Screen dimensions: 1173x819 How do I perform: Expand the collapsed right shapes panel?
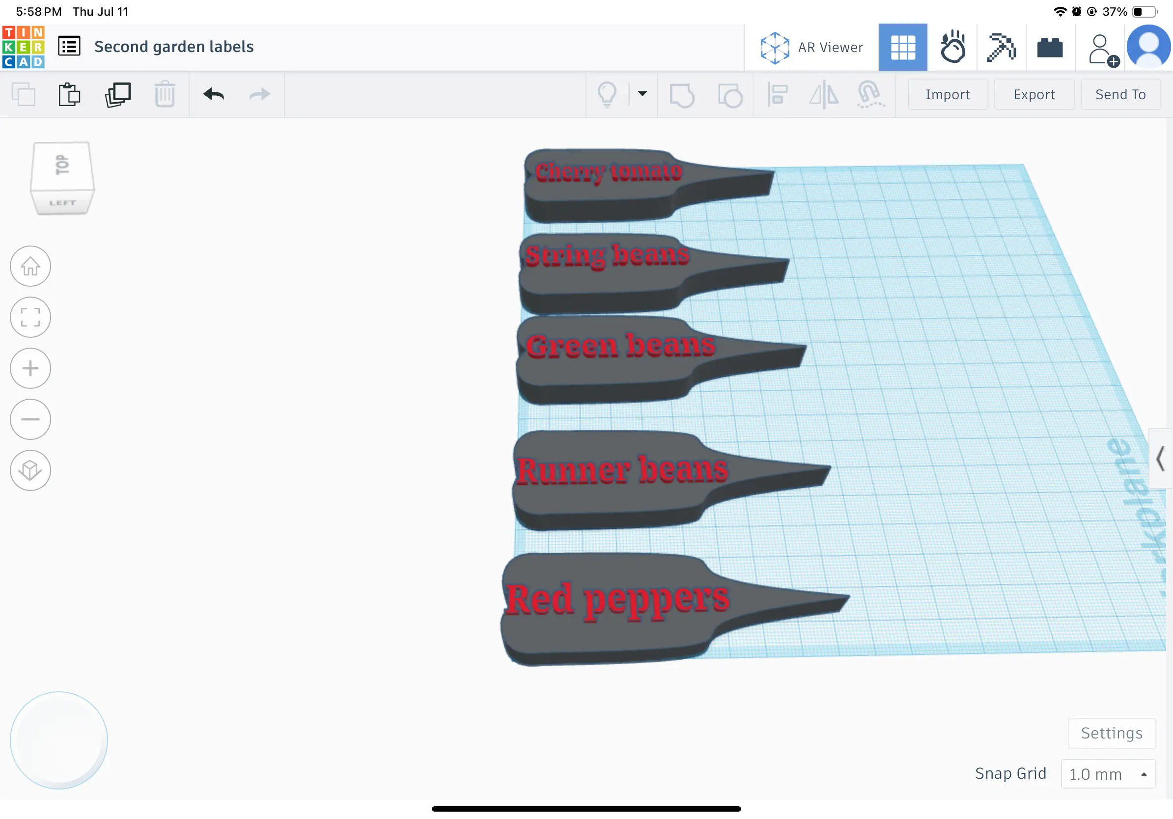(x=1160, y=459)
